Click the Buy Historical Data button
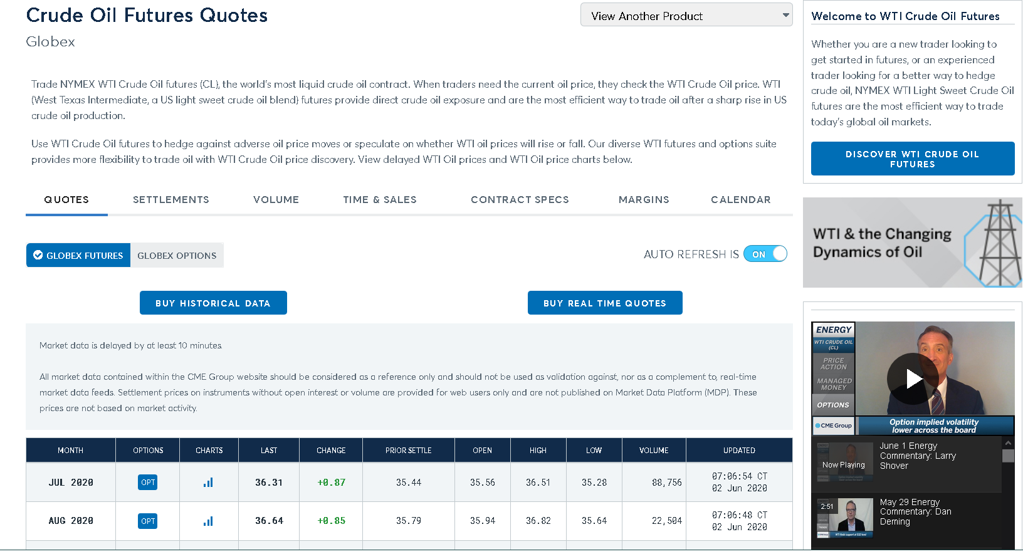The image size is (1023, 554). 213,303
